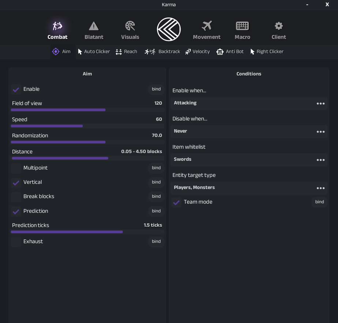The height and width of the screenshot is (323, 338).
Task: Click the Field of view value 120
Action: click(158, 103)
